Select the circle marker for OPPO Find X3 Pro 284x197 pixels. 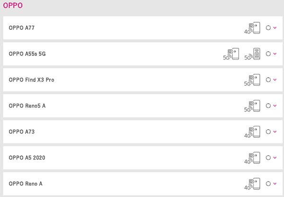coord(268,80)
